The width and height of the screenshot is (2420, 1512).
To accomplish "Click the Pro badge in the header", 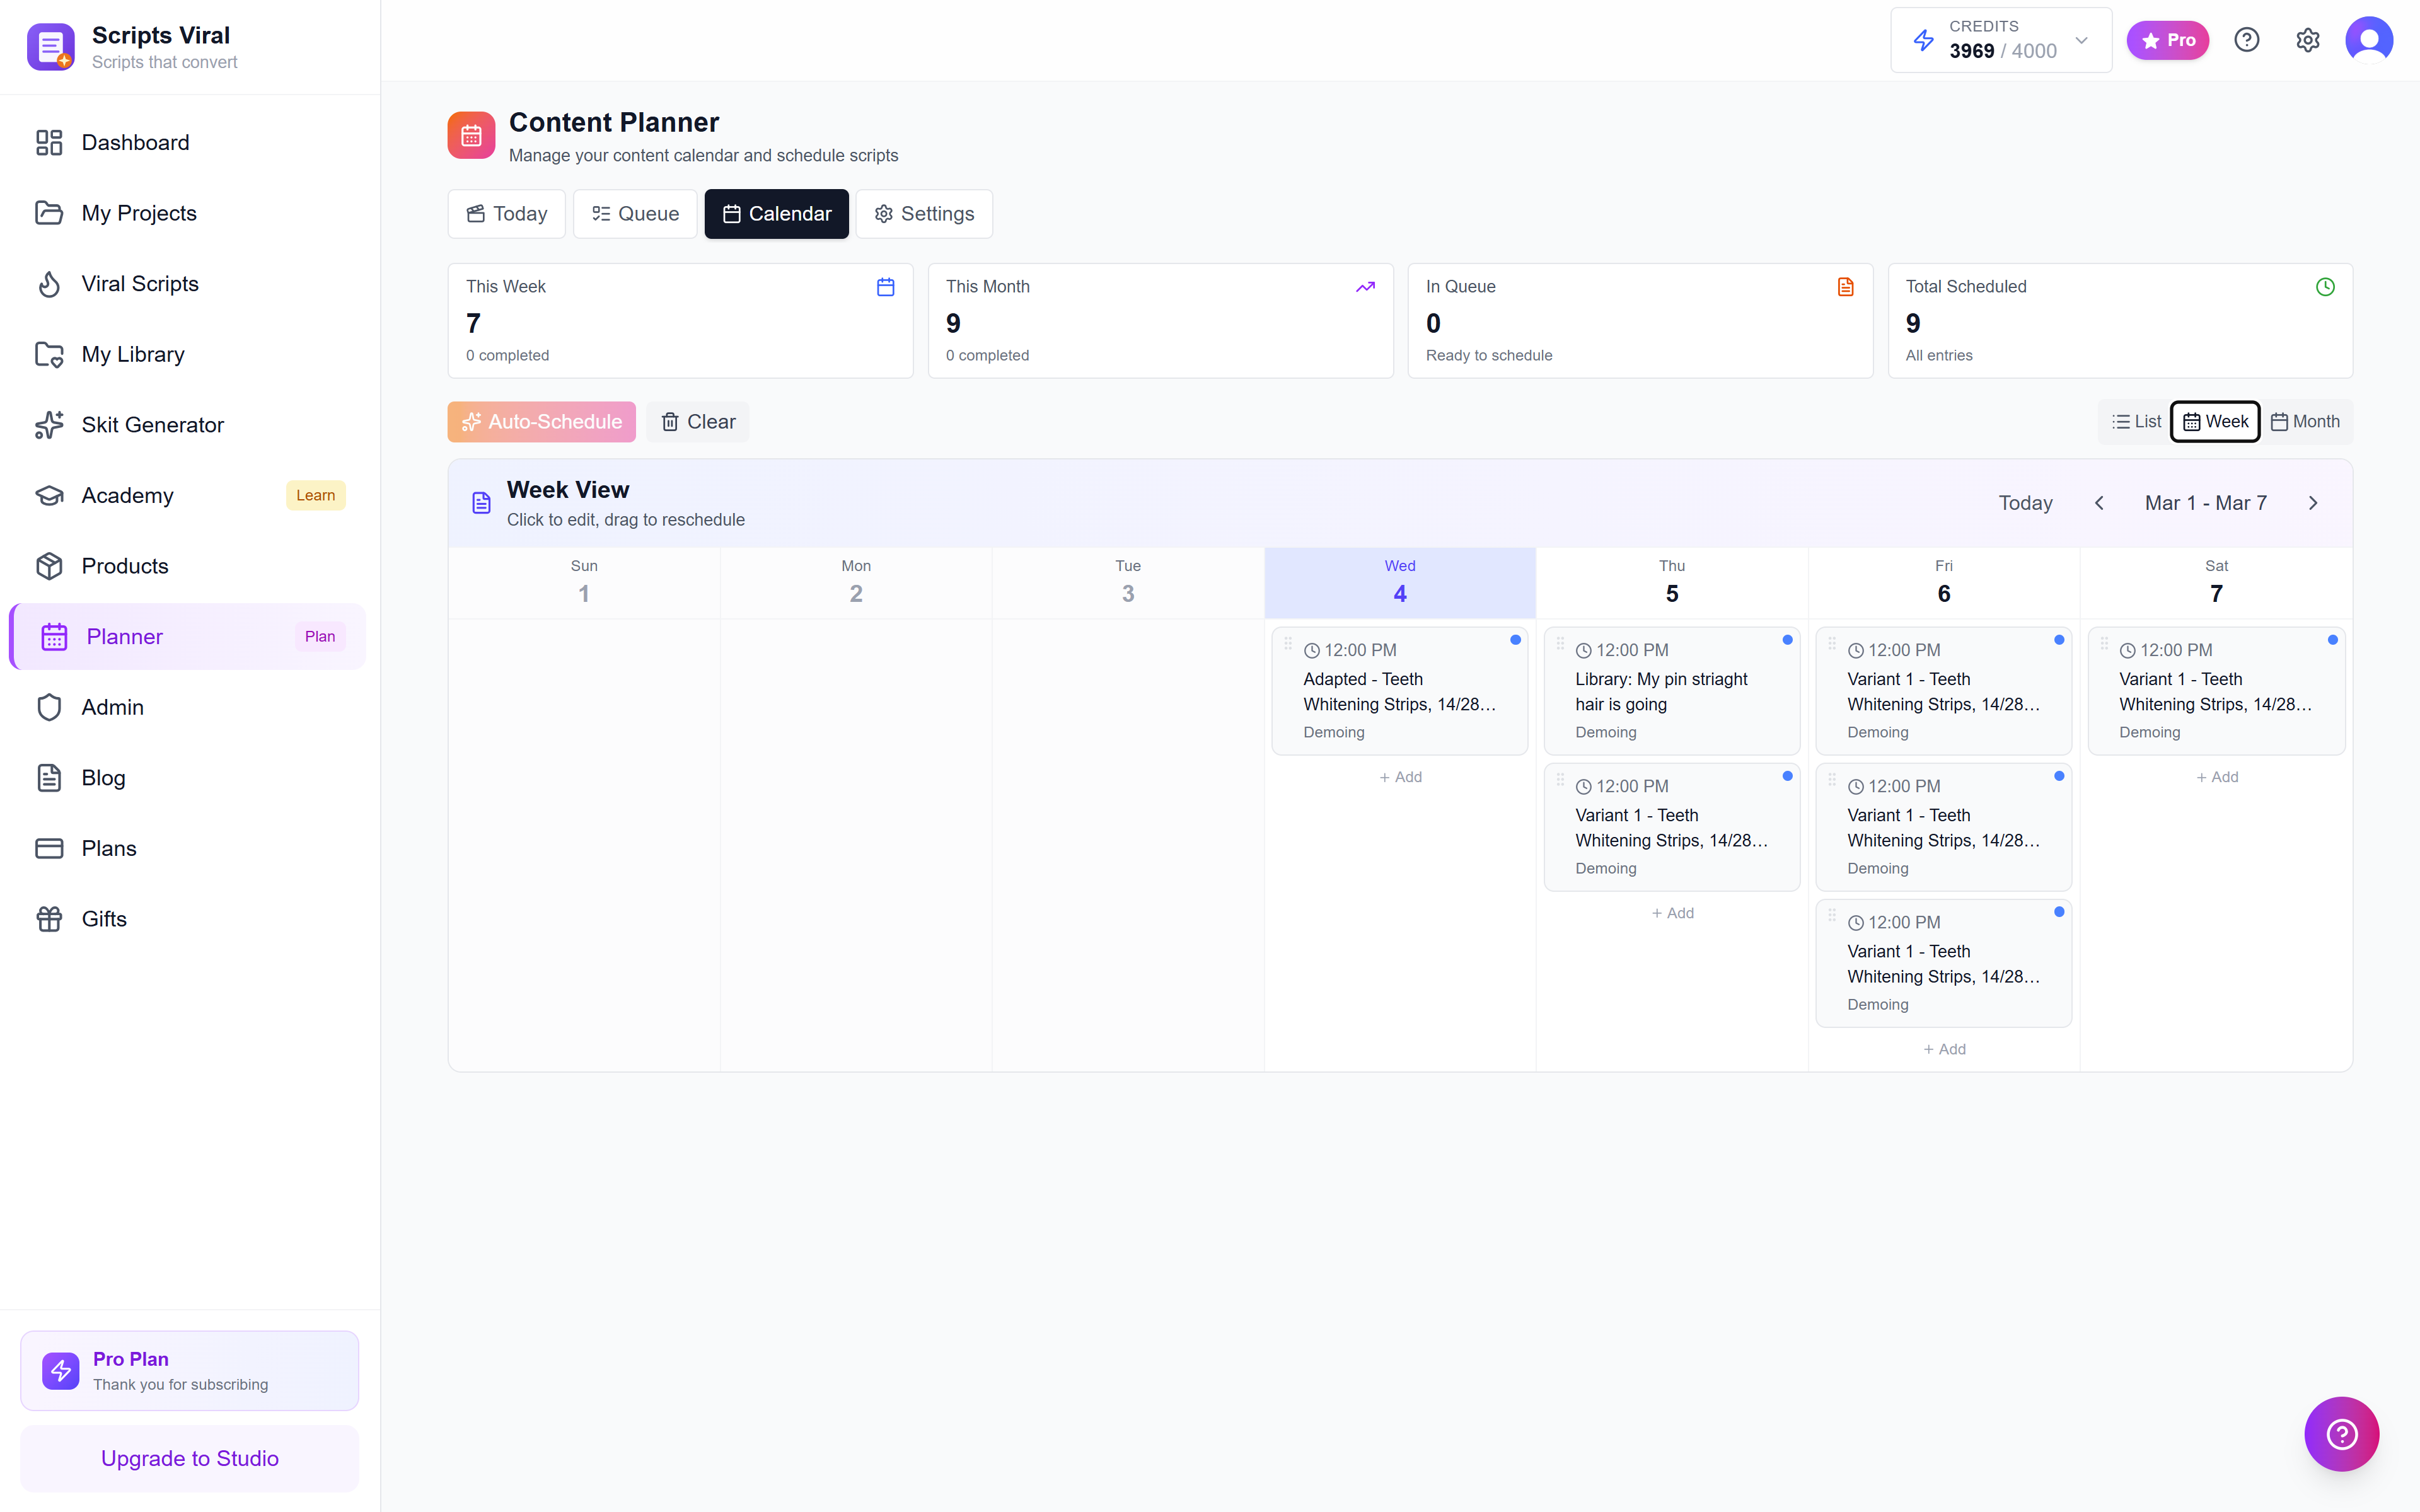I will tap(2167, 40).
